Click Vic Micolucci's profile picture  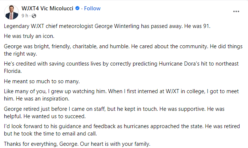pos(12,12)
